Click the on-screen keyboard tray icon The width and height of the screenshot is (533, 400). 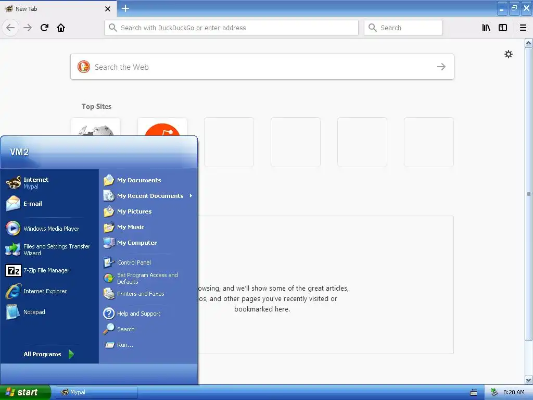click(474, 393)
